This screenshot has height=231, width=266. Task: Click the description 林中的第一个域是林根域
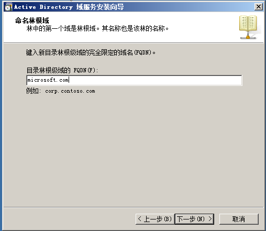[x=61, y=28]
